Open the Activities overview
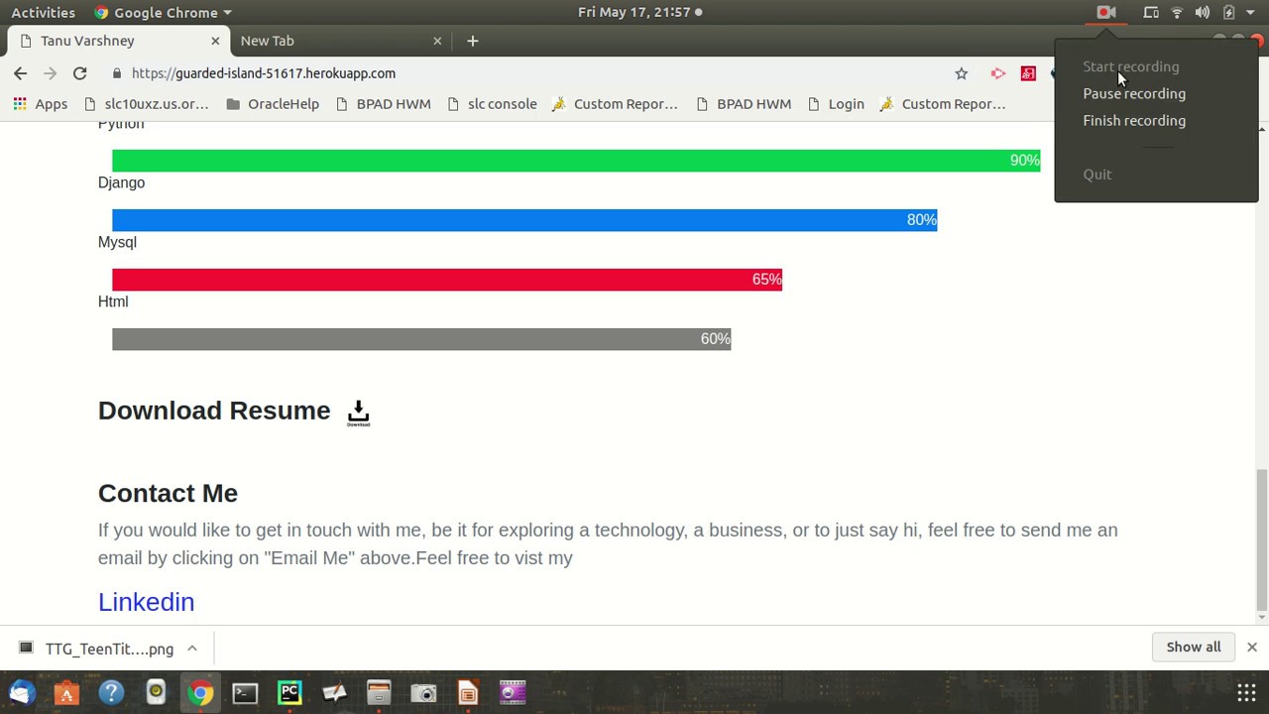Screen dimensions: 1269x714 click(x=43, y=12)
